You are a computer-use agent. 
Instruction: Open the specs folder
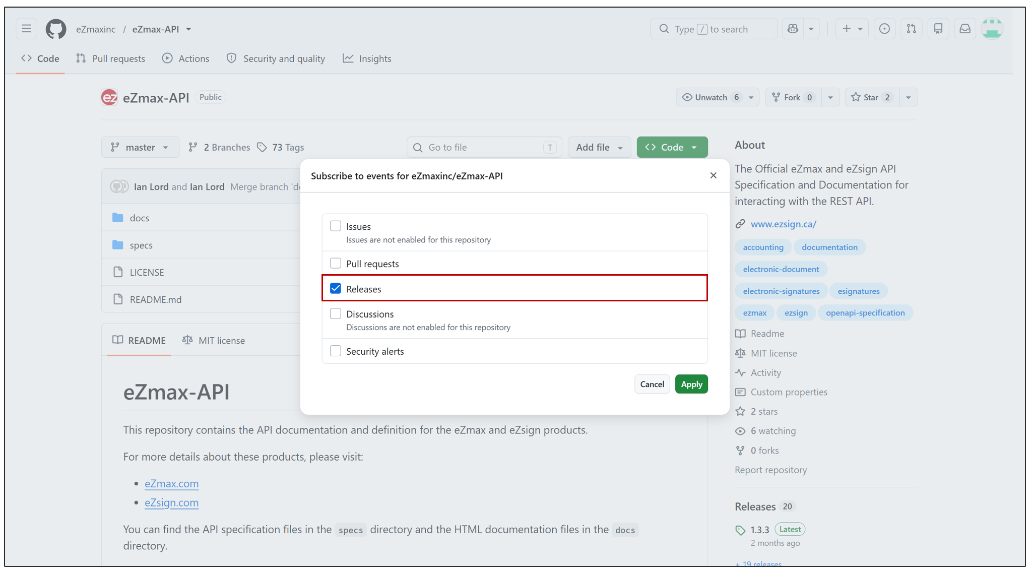coord(141,245)
